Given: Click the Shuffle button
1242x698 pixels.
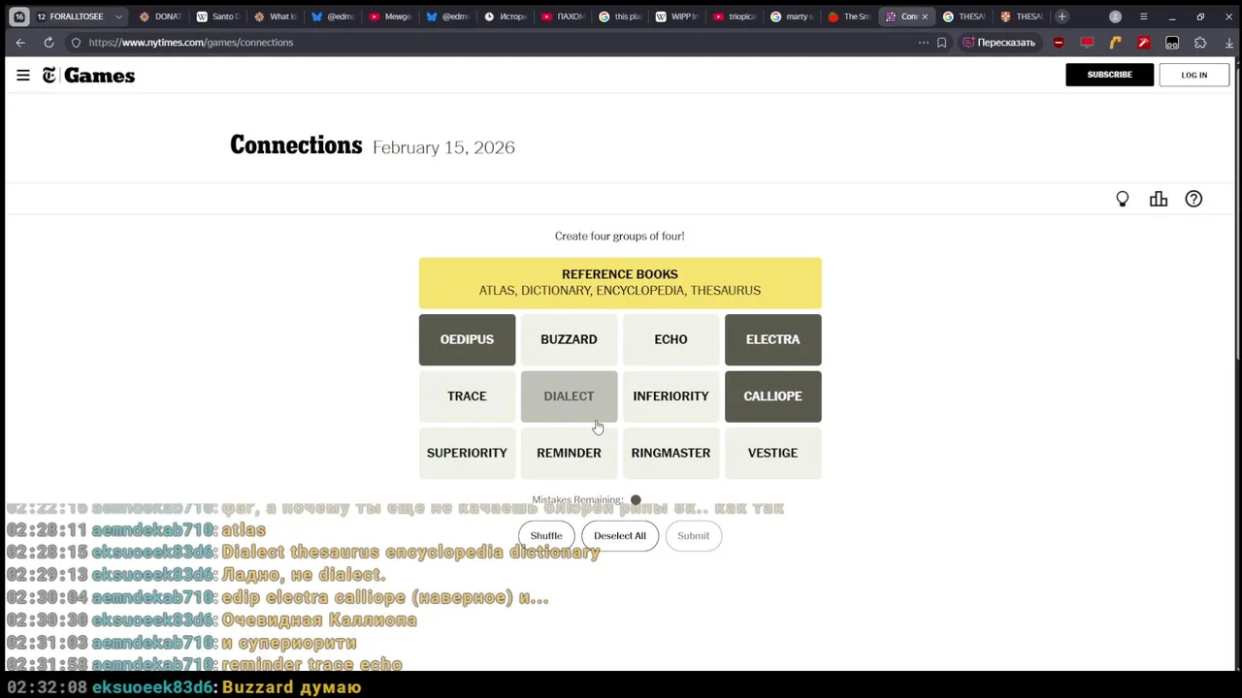Looking at the screenshot, I should point(546,536).
